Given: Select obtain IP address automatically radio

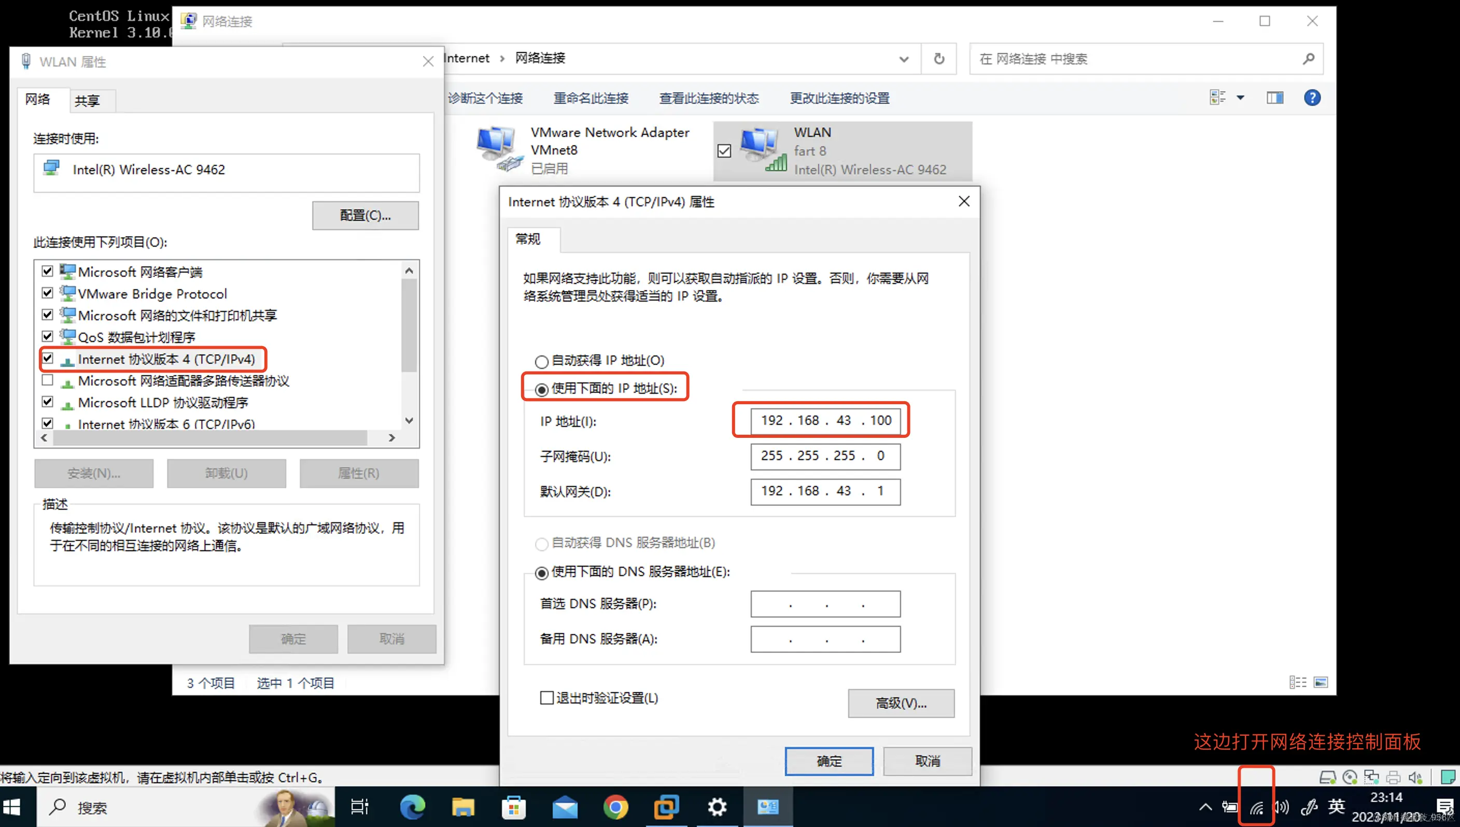Looking at the screenshot, I should coord(542,361).
